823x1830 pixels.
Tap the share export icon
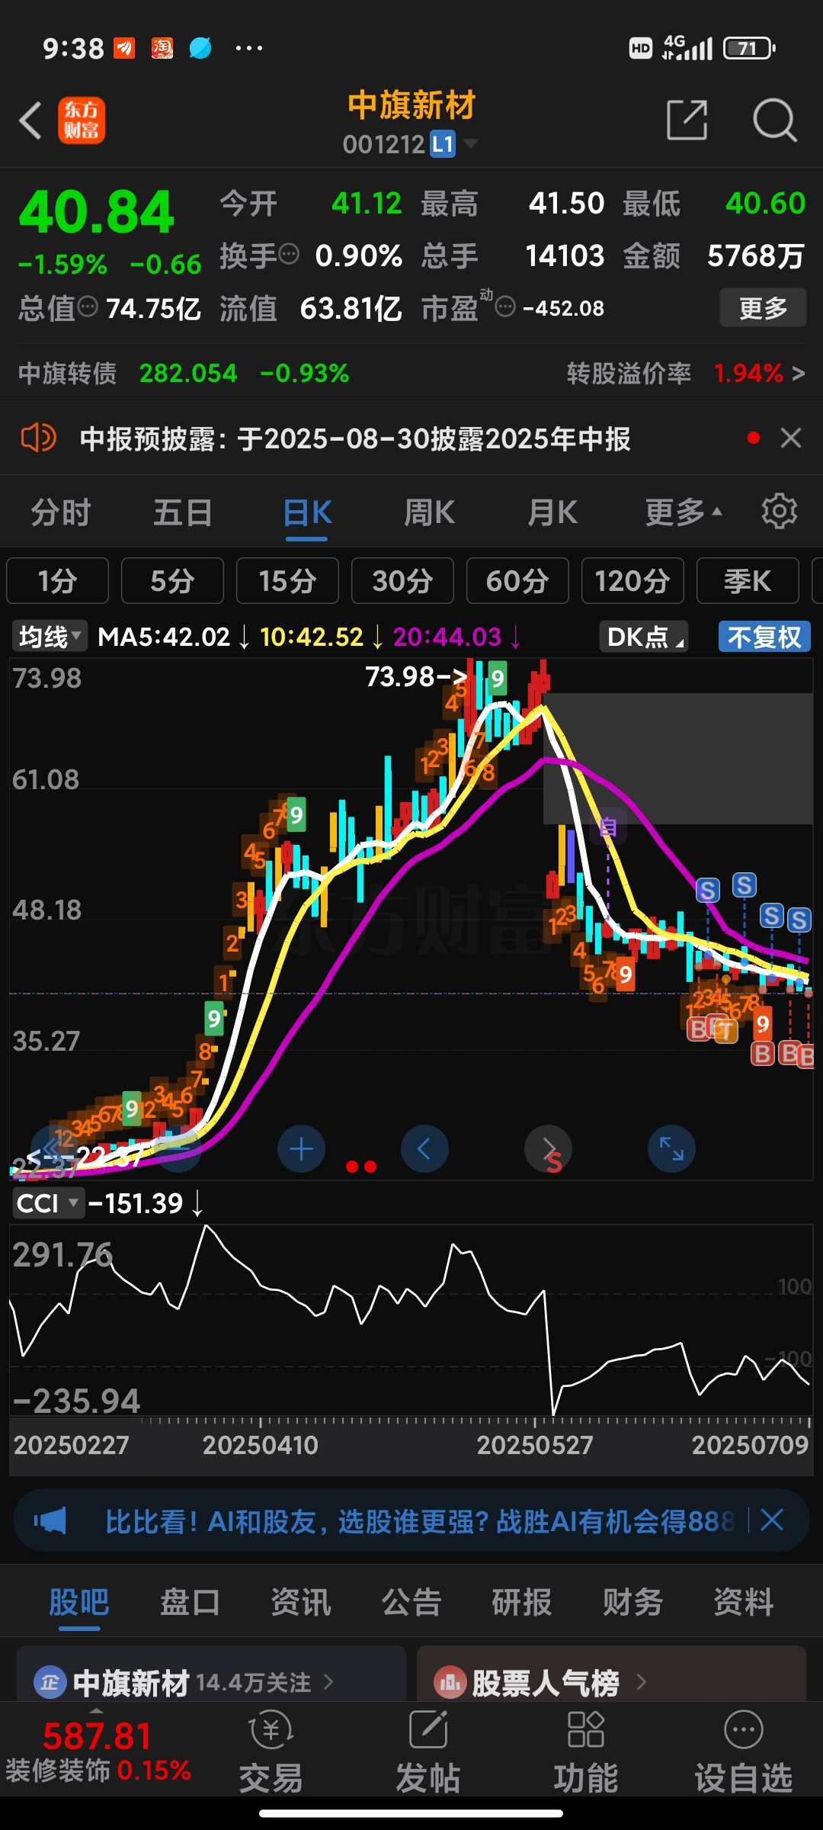[687, 120]
